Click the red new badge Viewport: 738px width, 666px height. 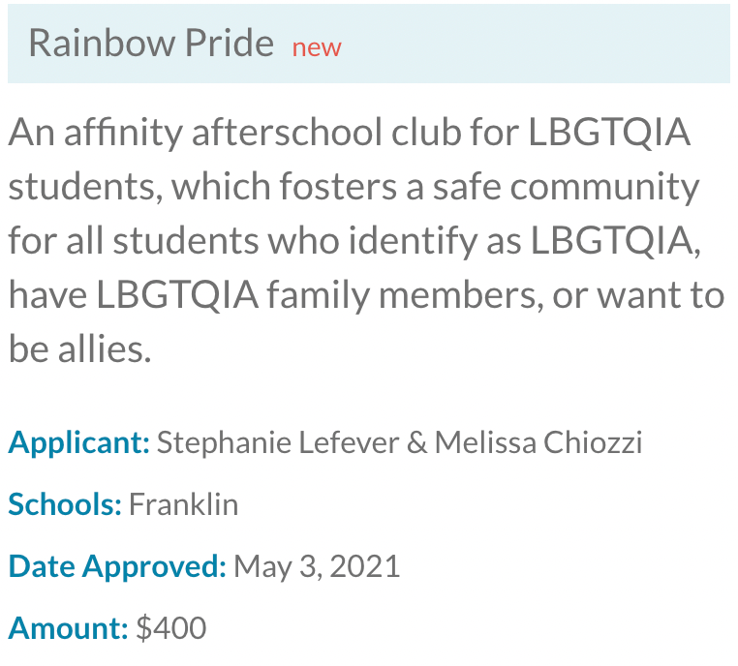(317, 48)
